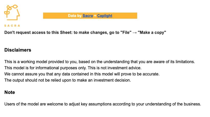Click the arrow between File and Make a copy
Viewport: 210px width, 117px height.
pos(134,33)
